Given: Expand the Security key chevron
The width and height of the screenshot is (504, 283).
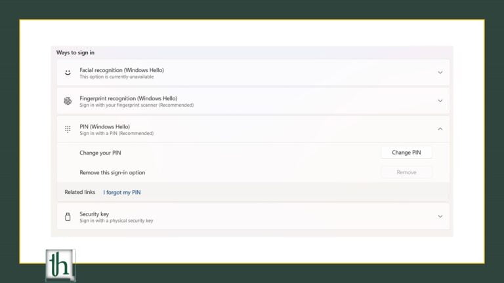Looking at the screenshot, I should click(x=440, y=216).
